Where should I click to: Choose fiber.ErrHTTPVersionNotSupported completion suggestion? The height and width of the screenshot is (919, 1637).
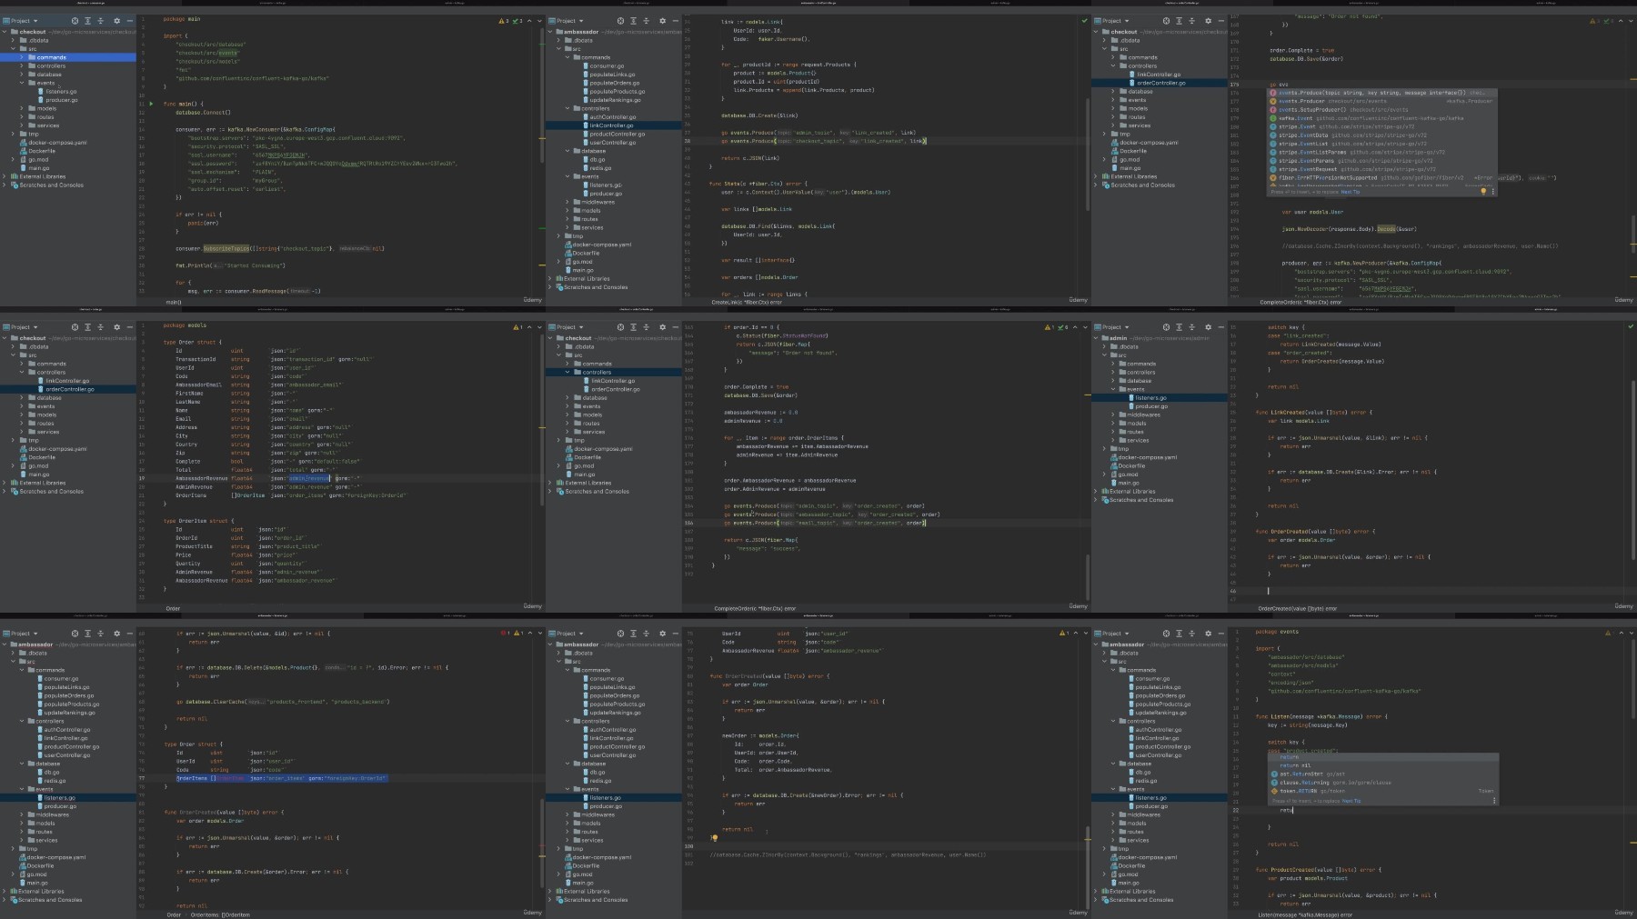point(1381,177)
